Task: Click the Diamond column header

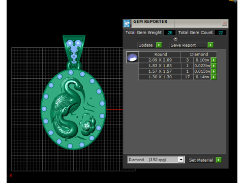Action: [x=199, y=54]
